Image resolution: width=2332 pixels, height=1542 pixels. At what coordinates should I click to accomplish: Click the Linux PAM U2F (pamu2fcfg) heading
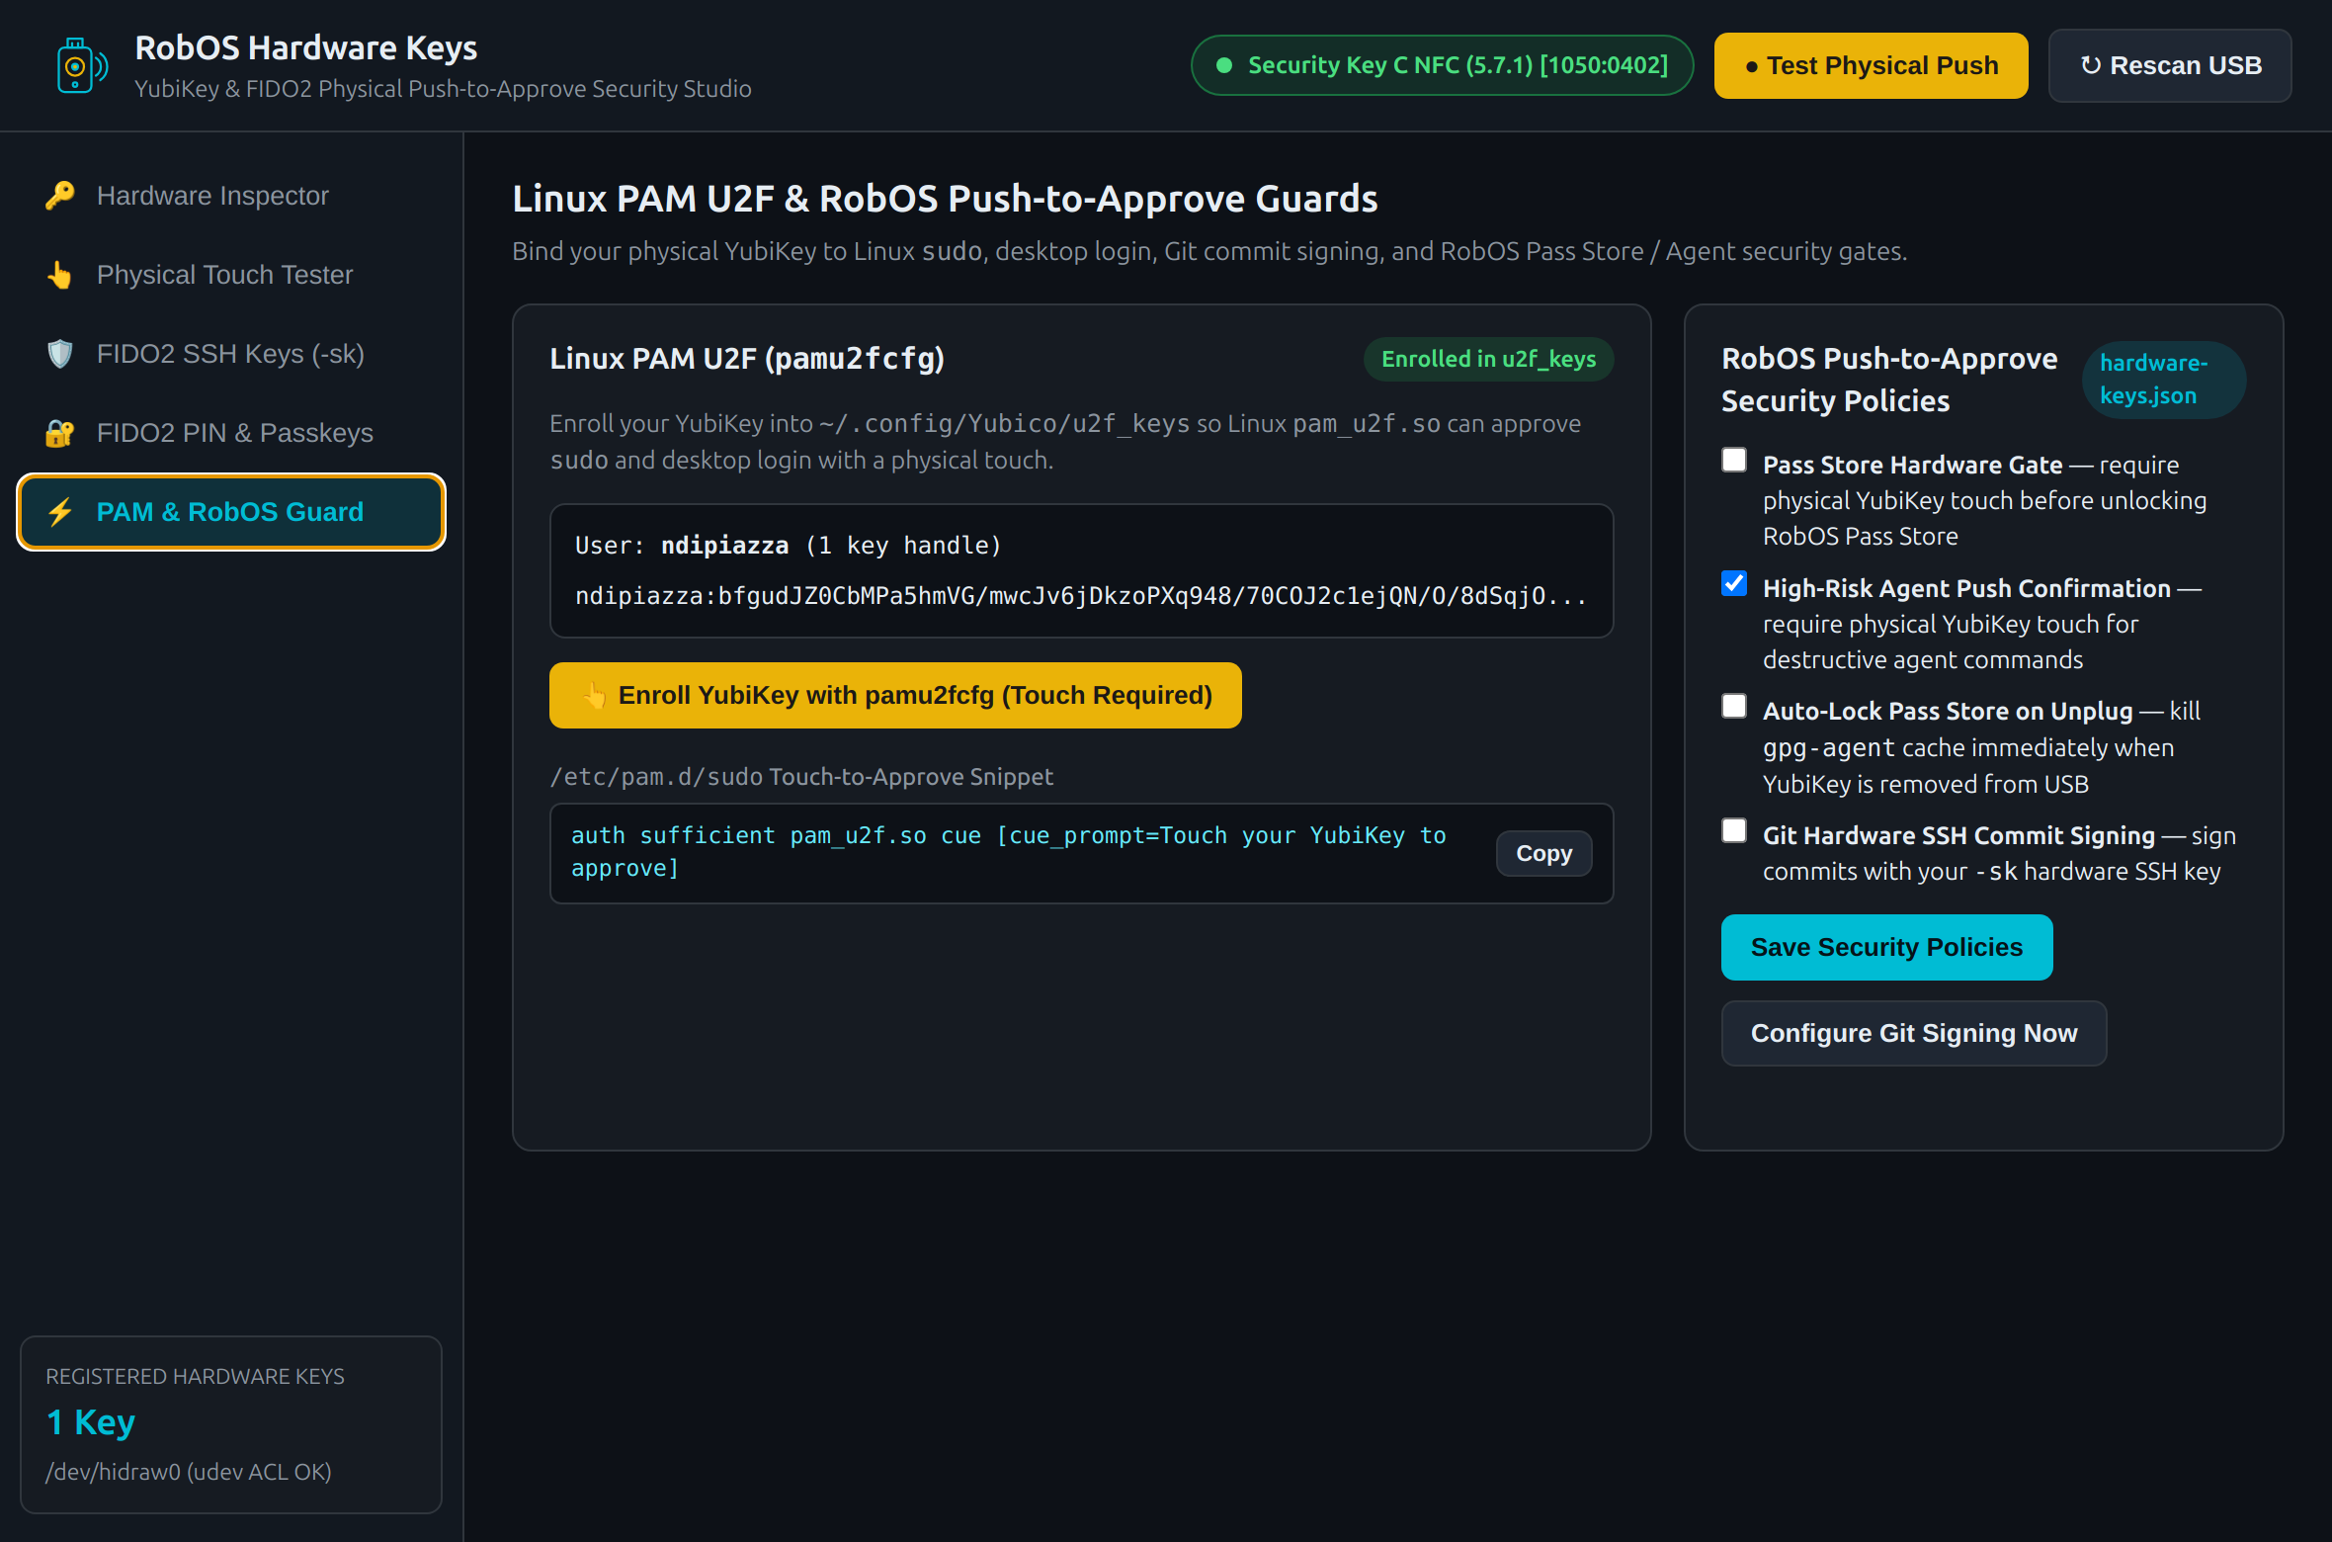tap(747, 359)
